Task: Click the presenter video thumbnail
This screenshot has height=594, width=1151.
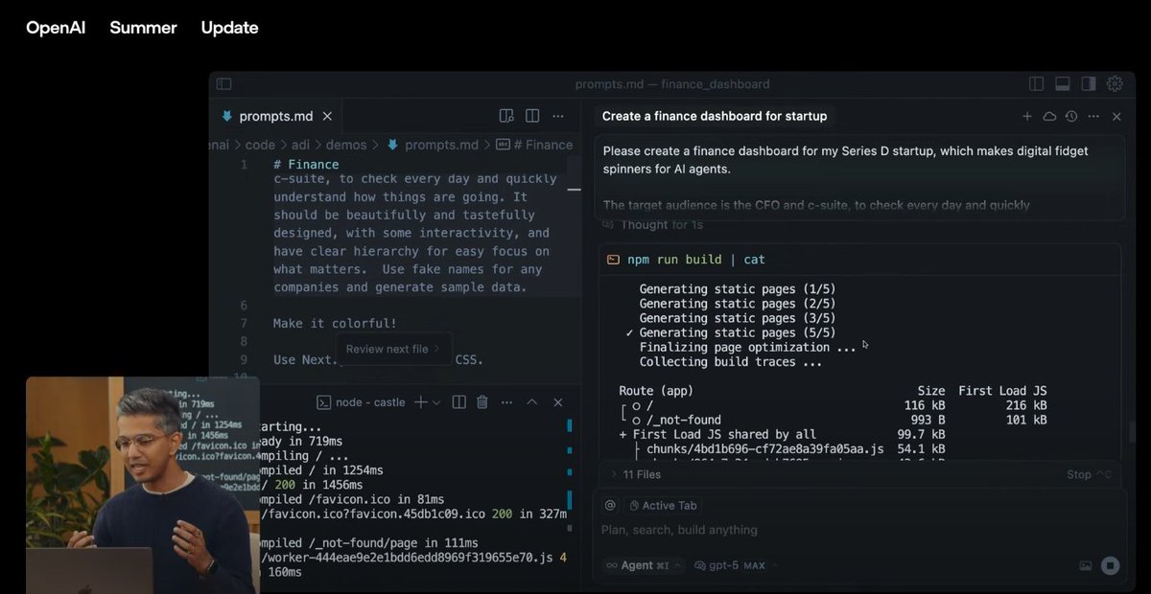Action: (x=142, y=485)
